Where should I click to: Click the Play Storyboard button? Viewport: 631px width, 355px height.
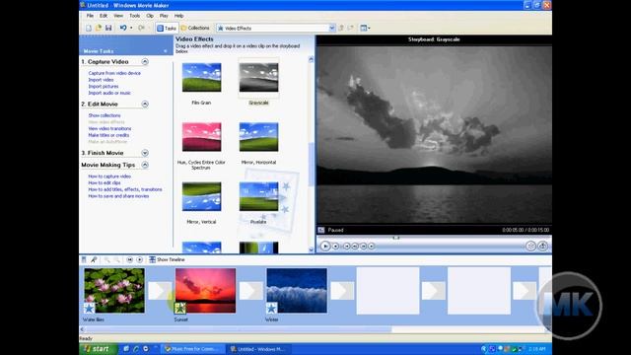[x=139, y=259]
